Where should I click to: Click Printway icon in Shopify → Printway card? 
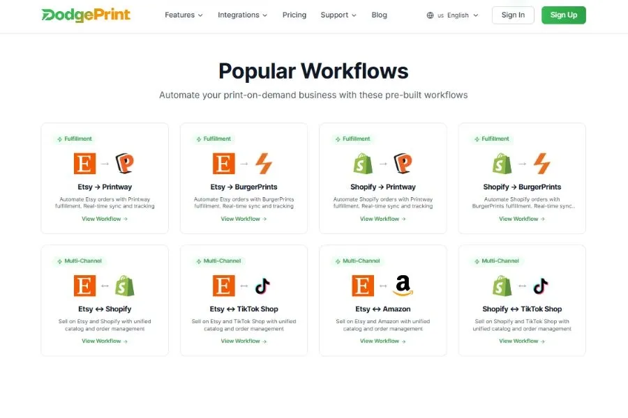click(403, 163)
